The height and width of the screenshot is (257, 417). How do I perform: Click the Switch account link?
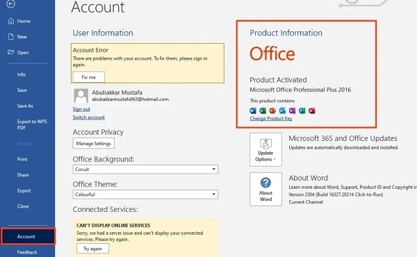tap(88, 117)
